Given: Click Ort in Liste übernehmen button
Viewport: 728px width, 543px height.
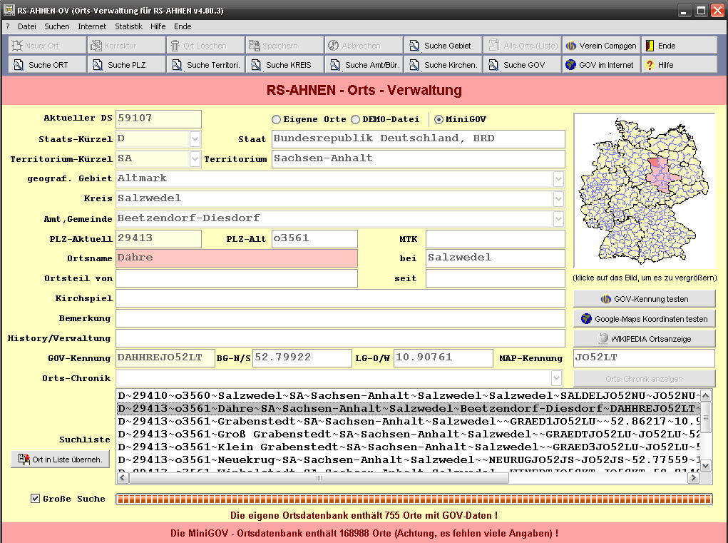Looking at the screenshot, I should point(61,460).
